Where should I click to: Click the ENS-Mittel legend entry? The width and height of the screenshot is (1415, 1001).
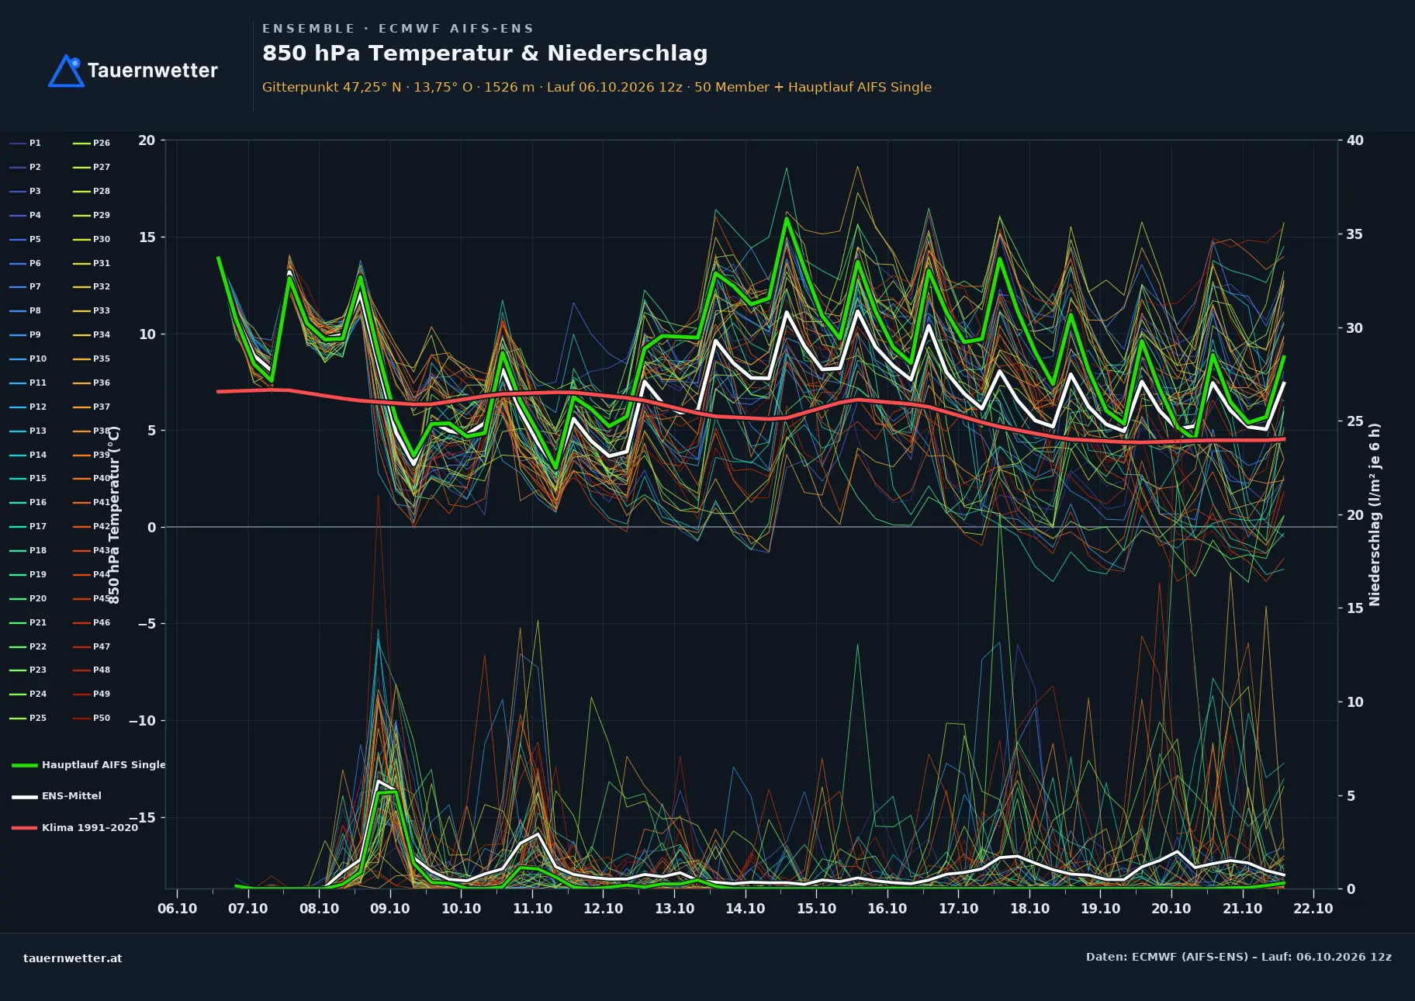pyautogui.click(x=57, y=796)
